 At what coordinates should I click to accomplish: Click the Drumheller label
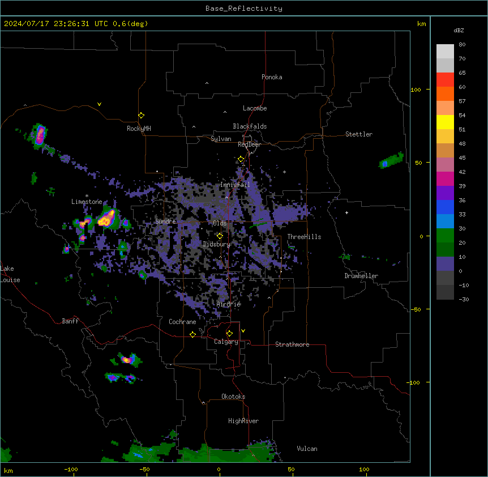click(x=361, y=276)
